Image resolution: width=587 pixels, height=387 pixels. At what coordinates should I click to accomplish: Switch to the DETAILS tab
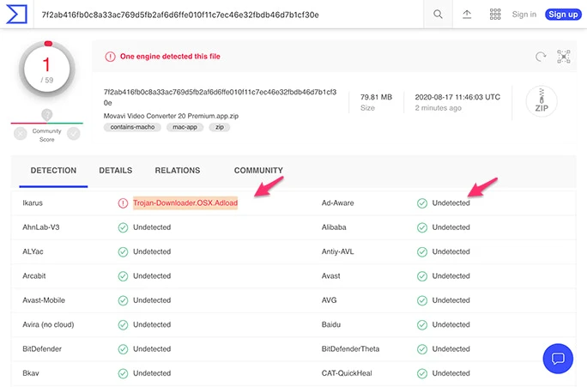(116, 171)
